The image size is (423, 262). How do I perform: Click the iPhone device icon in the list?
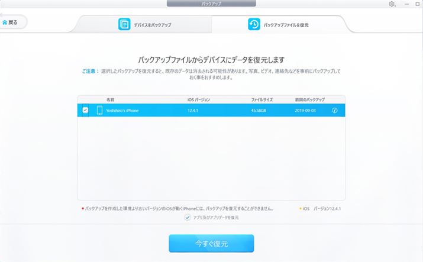pos(99,110)
